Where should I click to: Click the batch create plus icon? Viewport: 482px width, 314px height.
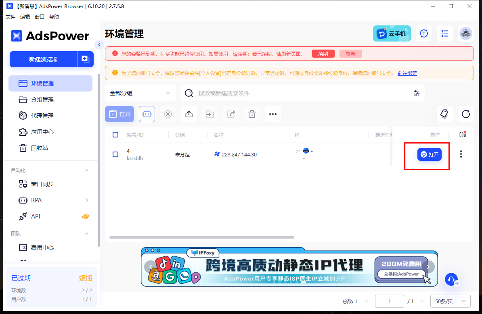85,59
